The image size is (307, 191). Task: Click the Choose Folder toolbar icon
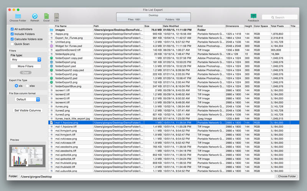[18, 16]
